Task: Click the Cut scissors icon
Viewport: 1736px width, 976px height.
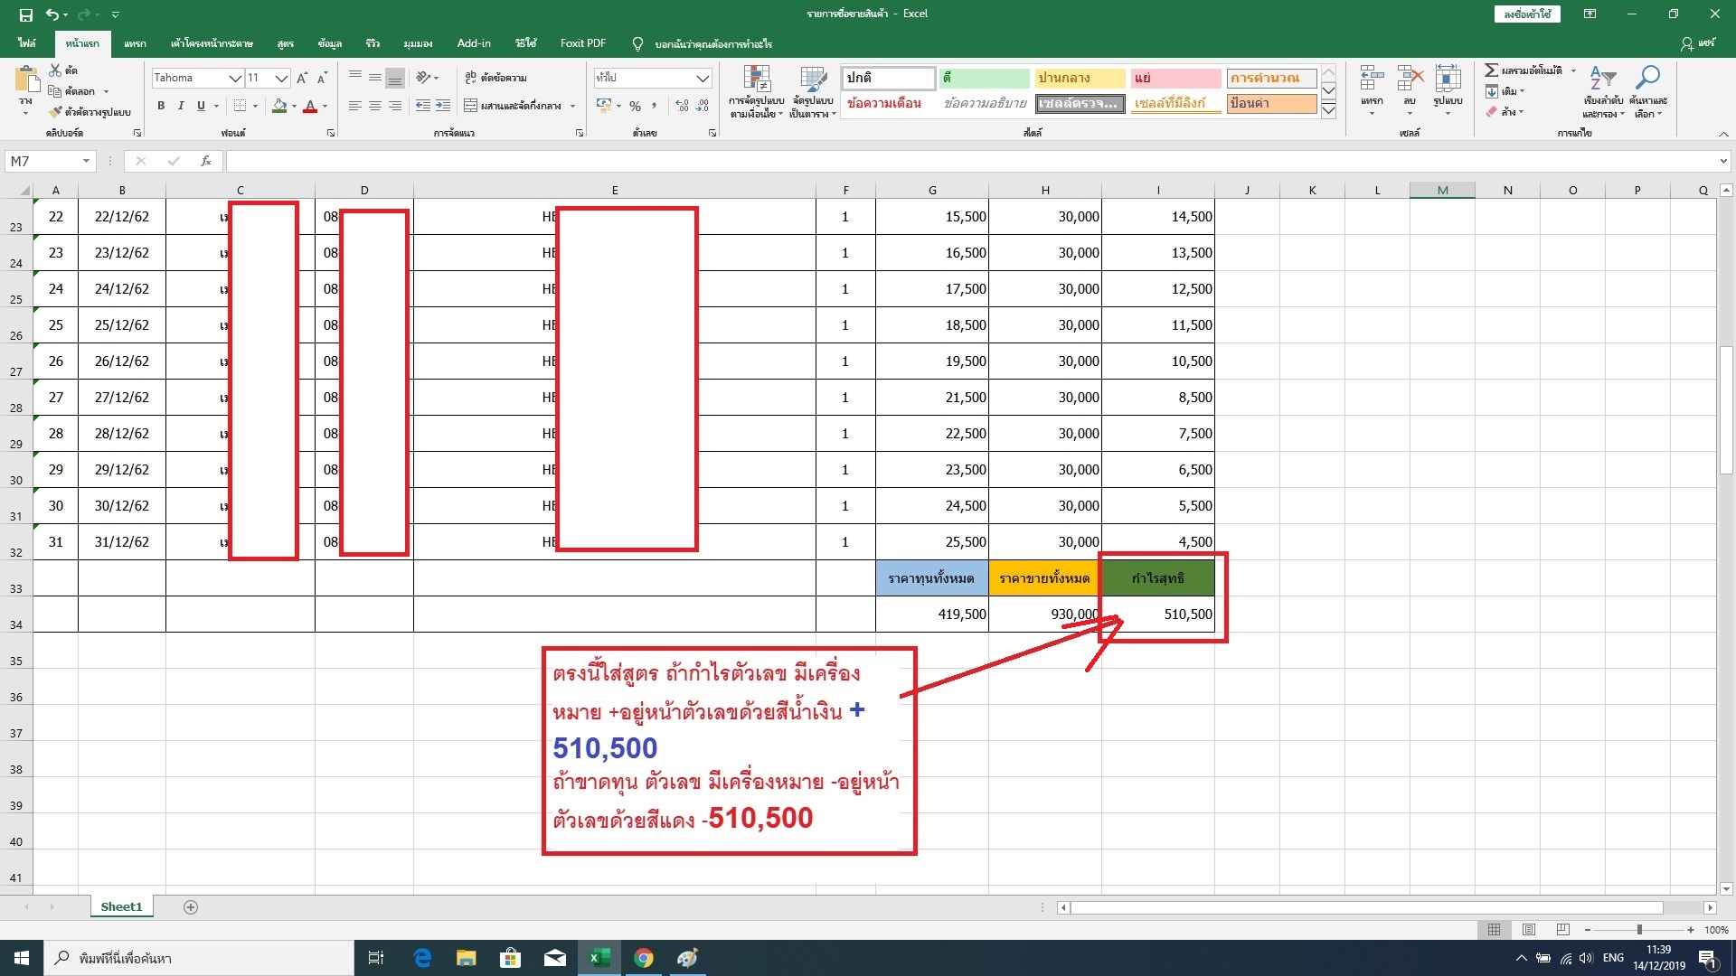Action: point(56,70)
